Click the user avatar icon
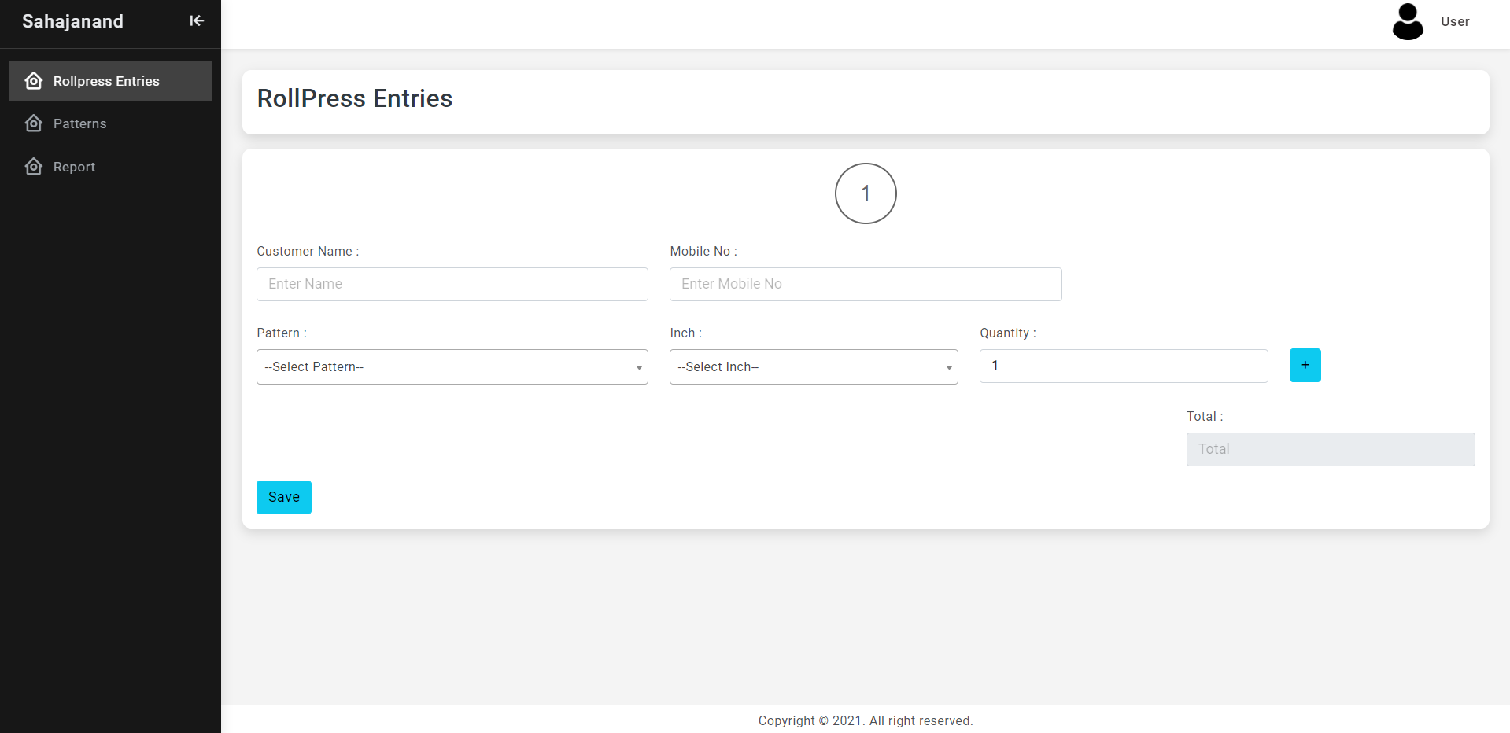 click(1408, 21)
